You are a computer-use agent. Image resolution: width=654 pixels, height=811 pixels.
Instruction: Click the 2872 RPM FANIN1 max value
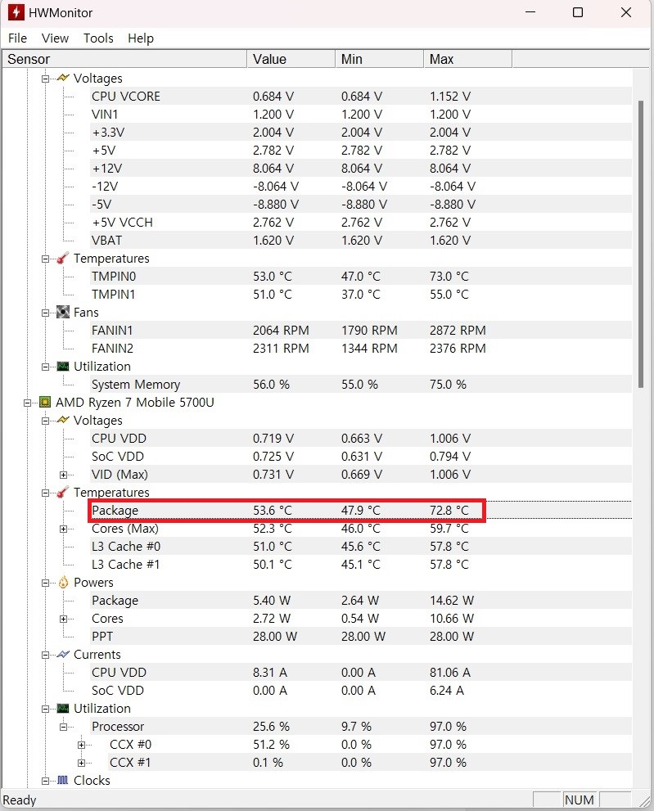[458, 330]
